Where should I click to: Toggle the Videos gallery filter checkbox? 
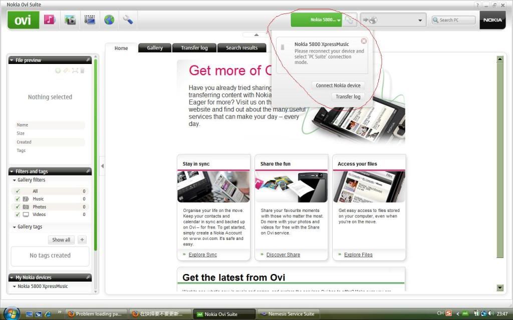tap(18, 214)
